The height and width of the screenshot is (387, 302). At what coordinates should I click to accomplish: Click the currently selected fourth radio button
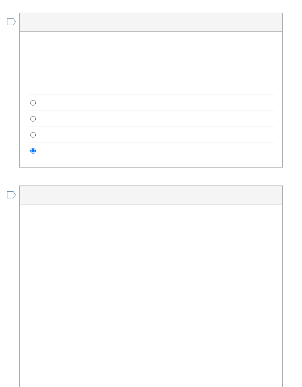[33, 151]
